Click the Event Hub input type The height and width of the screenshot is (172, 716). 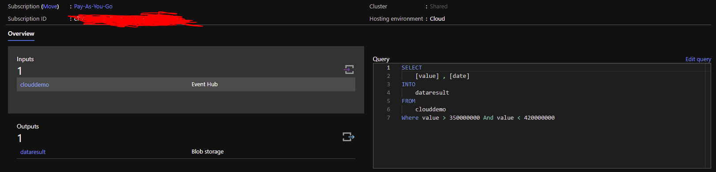pos(204,84)
